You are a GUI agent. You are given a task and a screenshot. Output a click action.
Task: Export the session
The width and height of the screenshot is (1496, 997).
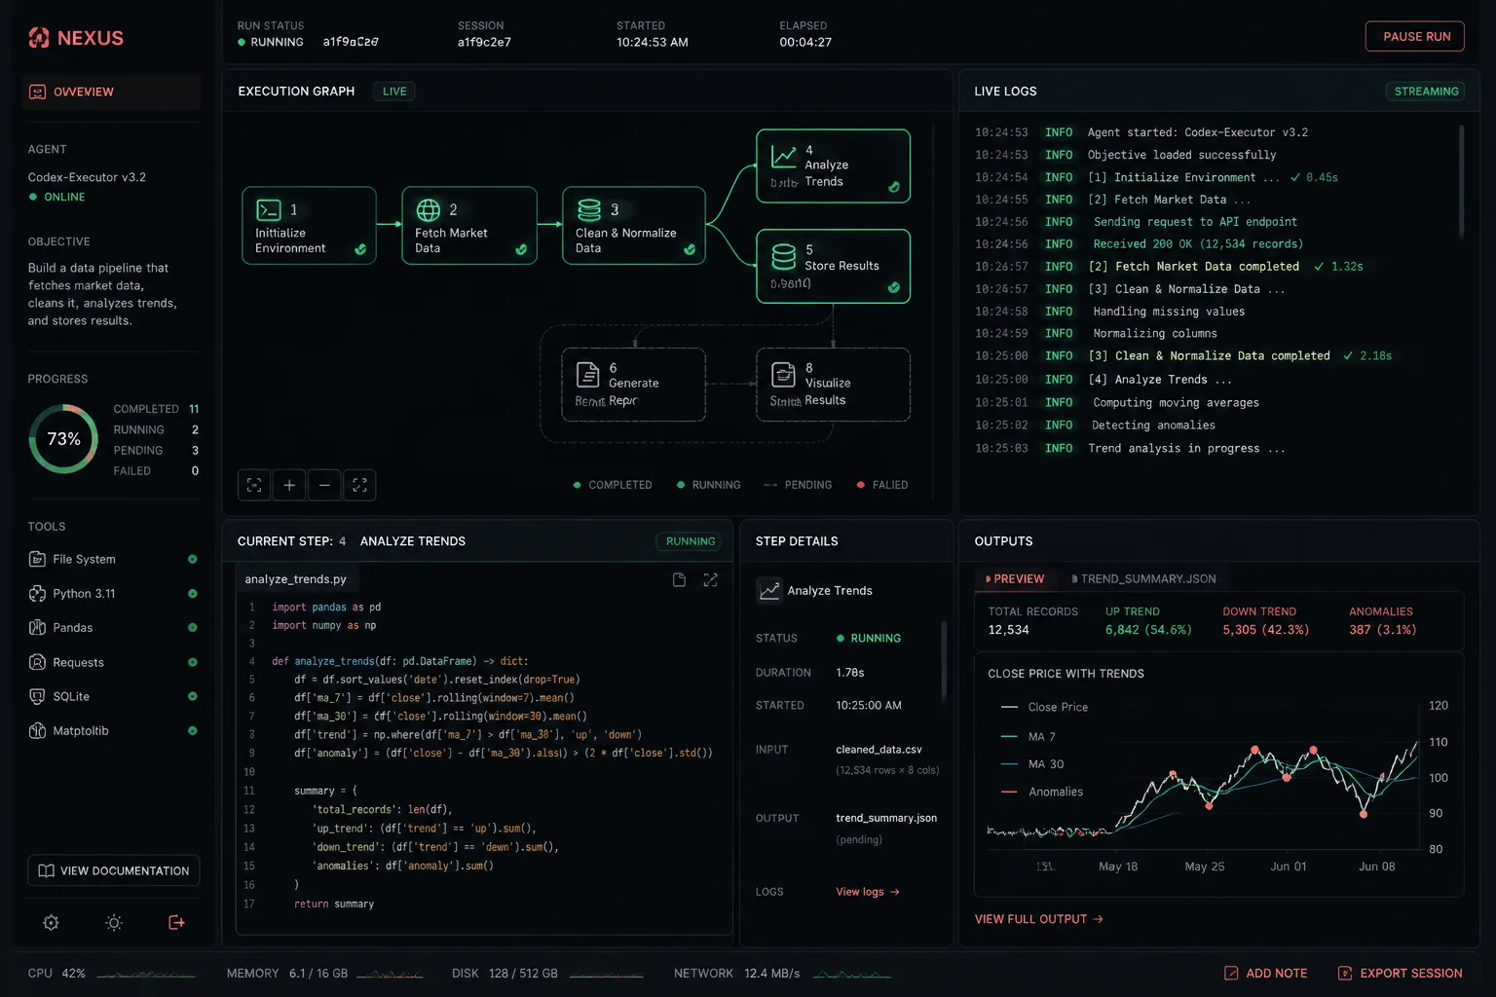1400,973
